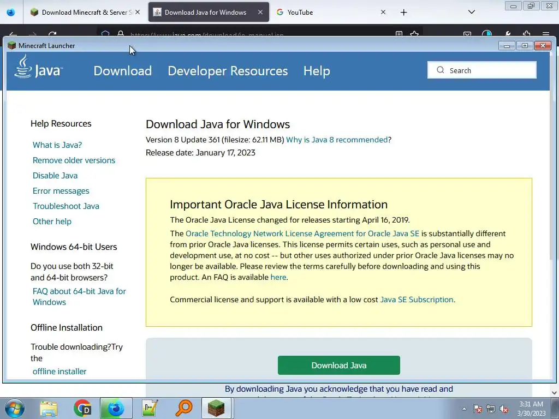Minimize the Firefox browser window

pos(513,5)
